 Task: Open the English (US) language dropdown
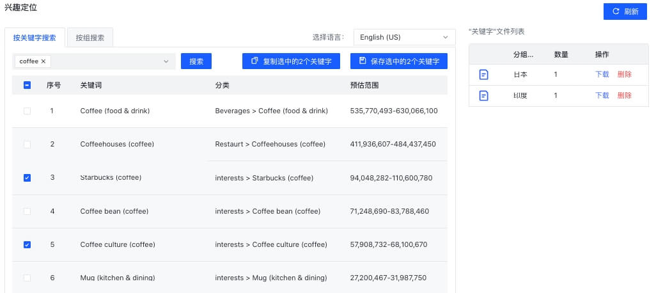click(404, 37)
